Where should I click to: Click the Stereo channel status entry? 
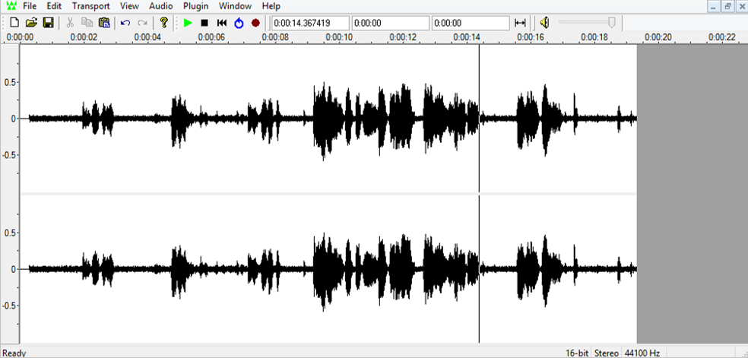[607, 353]
